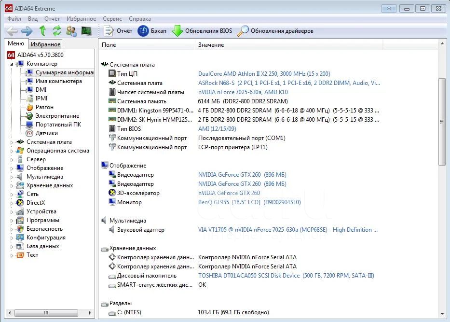
Task: Expand the Хранение данных tree node
Action: tap(12, 185)
